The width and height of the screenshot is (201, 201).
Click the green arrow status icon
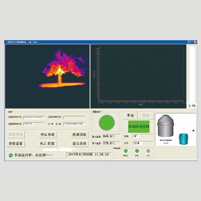coord(11,155)
